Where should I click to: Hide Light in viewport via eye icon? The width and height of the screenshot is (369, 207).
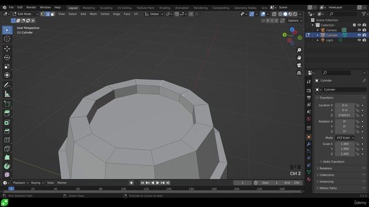coord(359,40)
